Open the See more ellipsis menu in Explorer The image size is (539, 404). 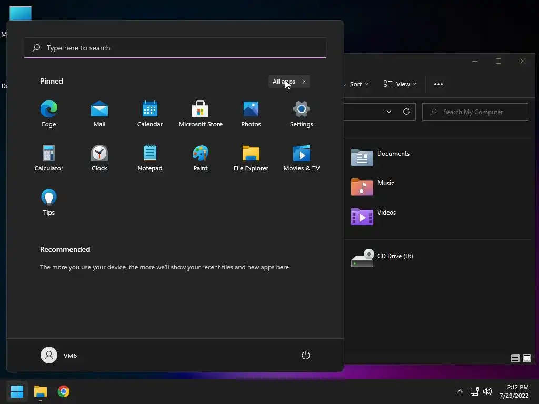[x=438, y=84]
